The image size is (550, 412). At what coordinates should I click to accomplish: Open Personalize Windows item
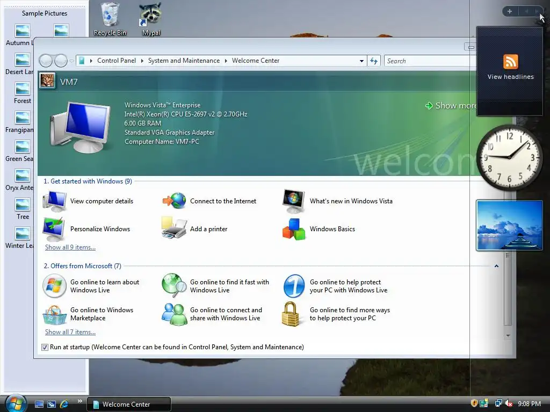[x=86, y=229]
